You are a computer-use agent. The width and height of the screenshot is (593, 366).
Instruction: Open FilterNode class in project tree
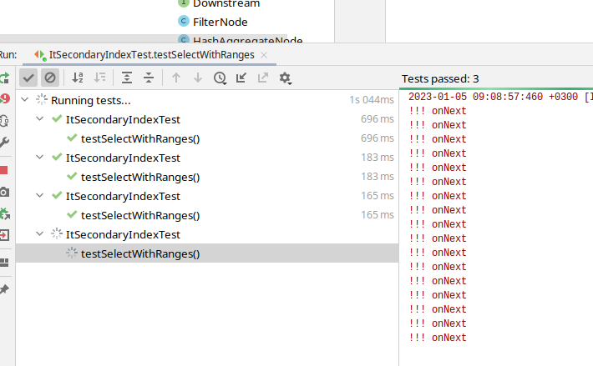point(220,22)
